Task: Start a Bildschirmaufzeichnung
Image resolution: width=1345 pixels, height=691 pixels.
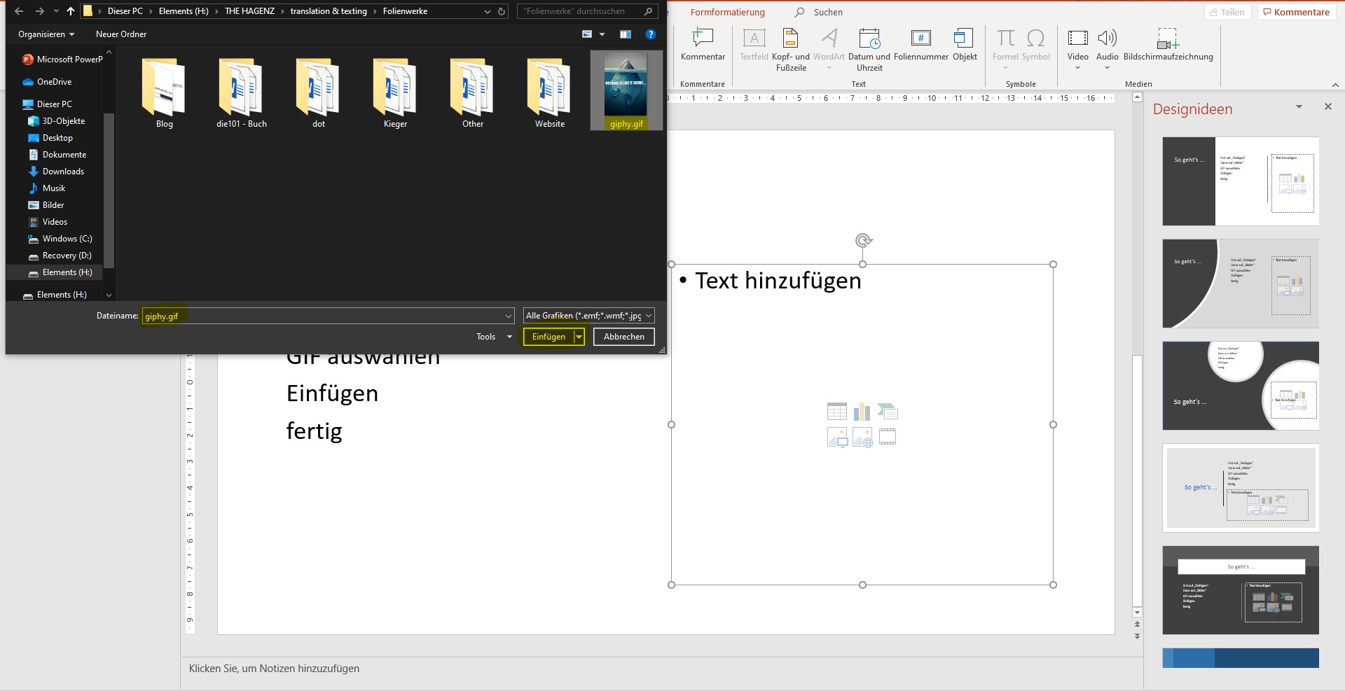Action: pyautogui.click(x=1168, y=44)
